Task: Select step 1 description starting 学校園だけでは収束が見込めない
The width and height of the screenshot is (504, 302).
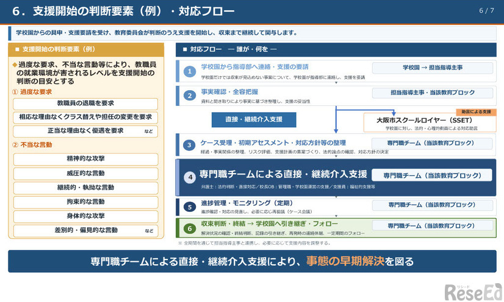Action: (283, 77)
